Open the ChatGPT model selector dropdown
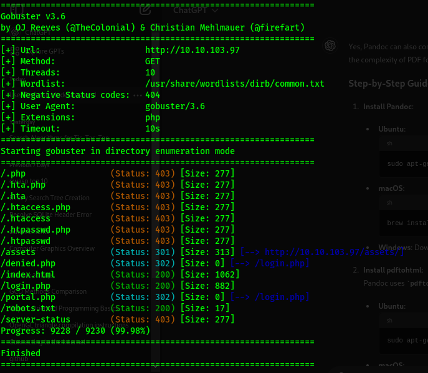 [x=196, y=10]
